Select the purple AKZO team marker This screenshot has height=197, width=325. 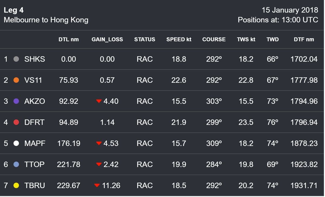16,101
